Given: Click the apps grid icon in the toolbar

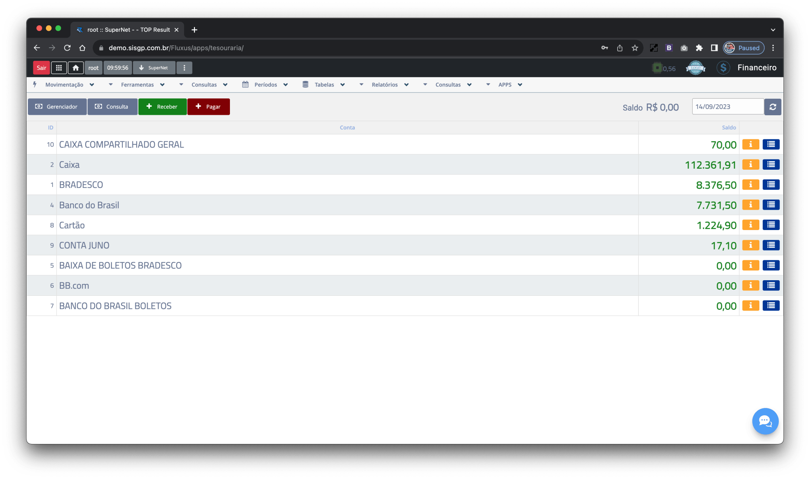Looking at the screenshot, I should click(x=59, y=68).
